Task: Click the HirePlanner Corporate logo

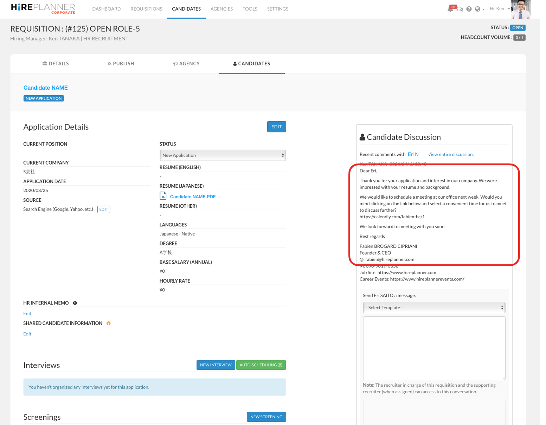Action: tap(43, 9)
